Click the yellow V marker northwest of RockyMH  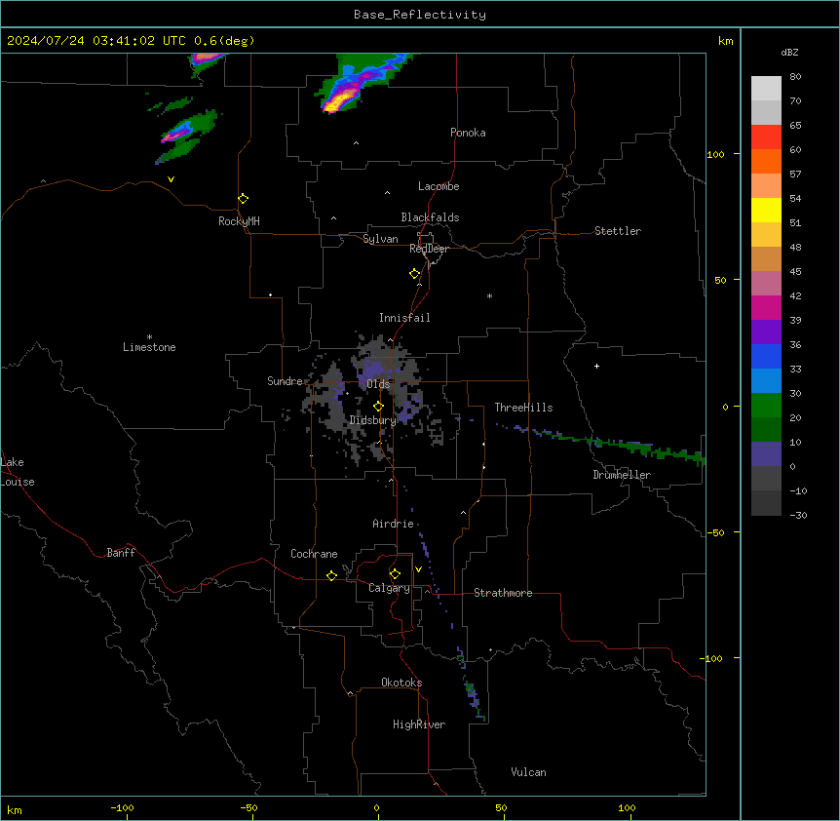[x=171, y=179]
